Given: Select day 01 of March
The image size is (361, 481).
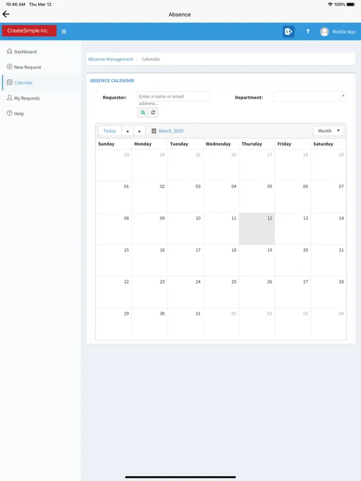Looking at the screenshot, I should 113,197.
